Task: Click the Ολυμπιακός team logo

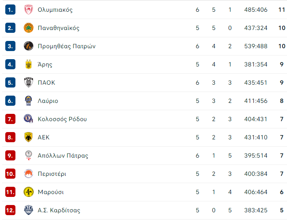Action: tap(28, 9)
